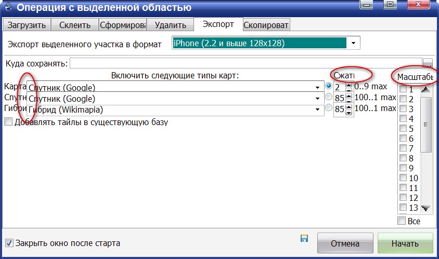
Task: Click the 'Отмена' button
Action: [x=345, y=243]
